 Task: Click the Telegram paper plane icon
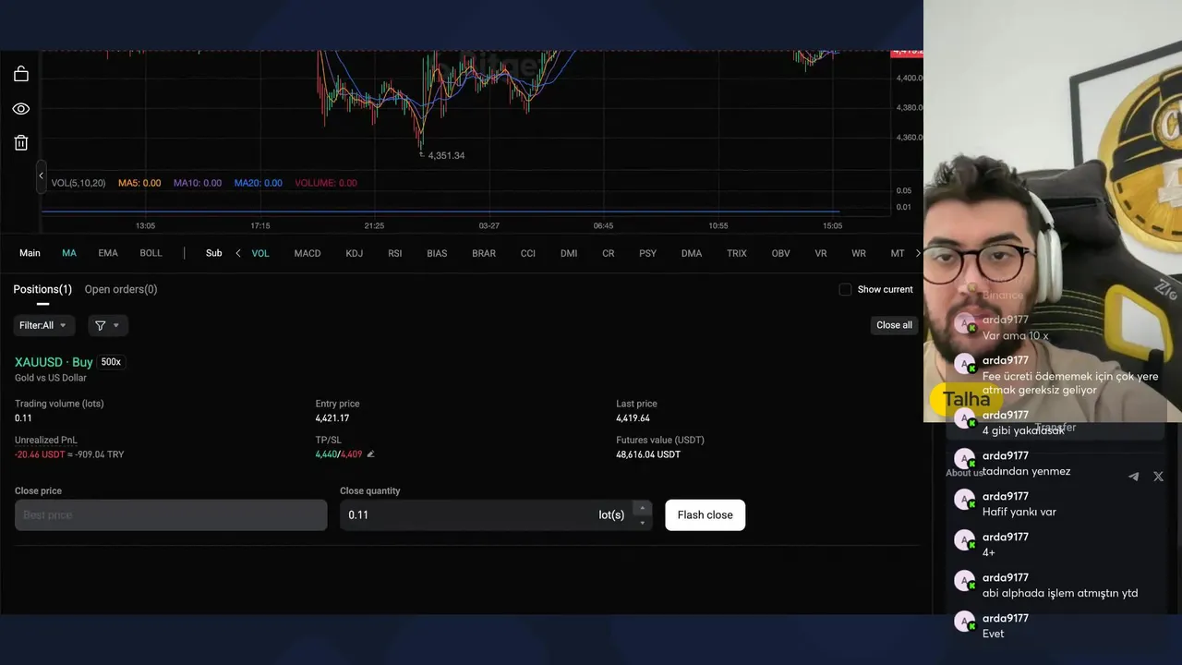pyautogui.click(x=1133, y=477)
